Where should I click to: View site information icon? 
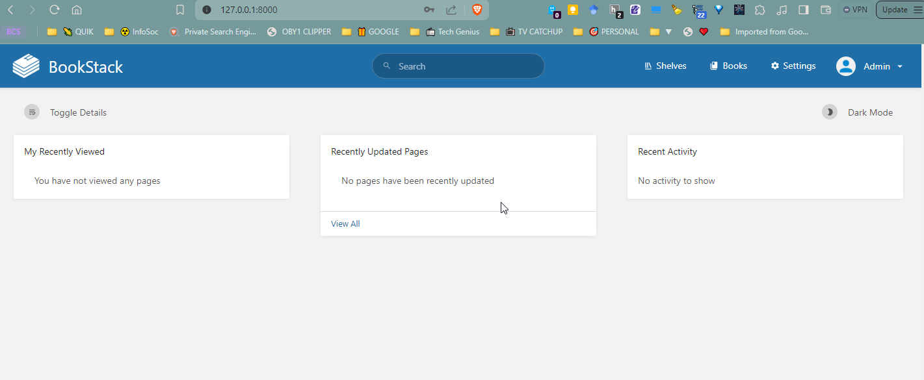click(x=207, y=10)
